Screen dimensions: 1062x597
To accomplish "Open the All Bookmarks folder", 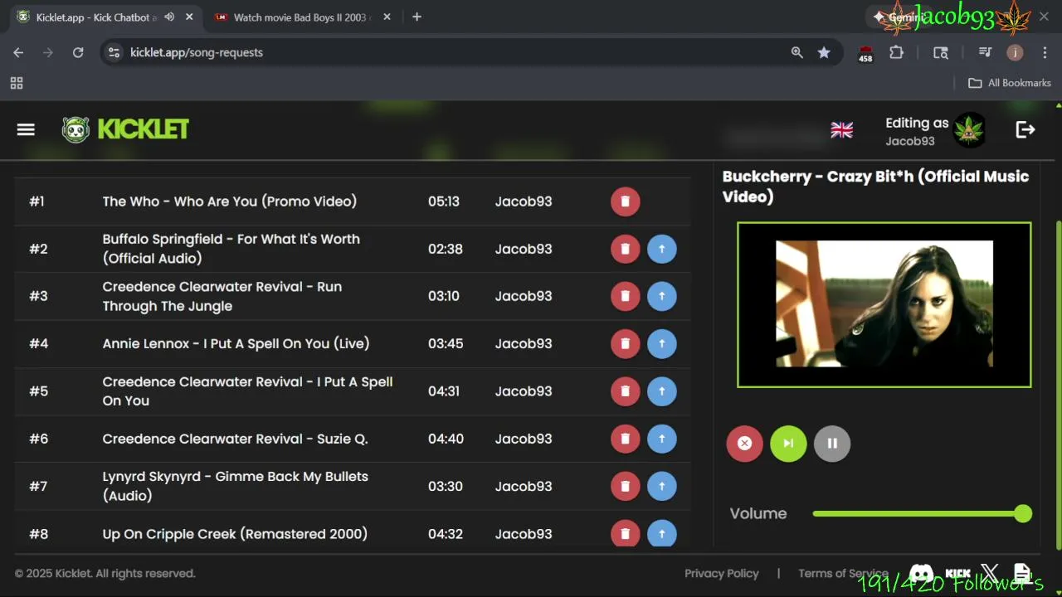I will 1010,83.
